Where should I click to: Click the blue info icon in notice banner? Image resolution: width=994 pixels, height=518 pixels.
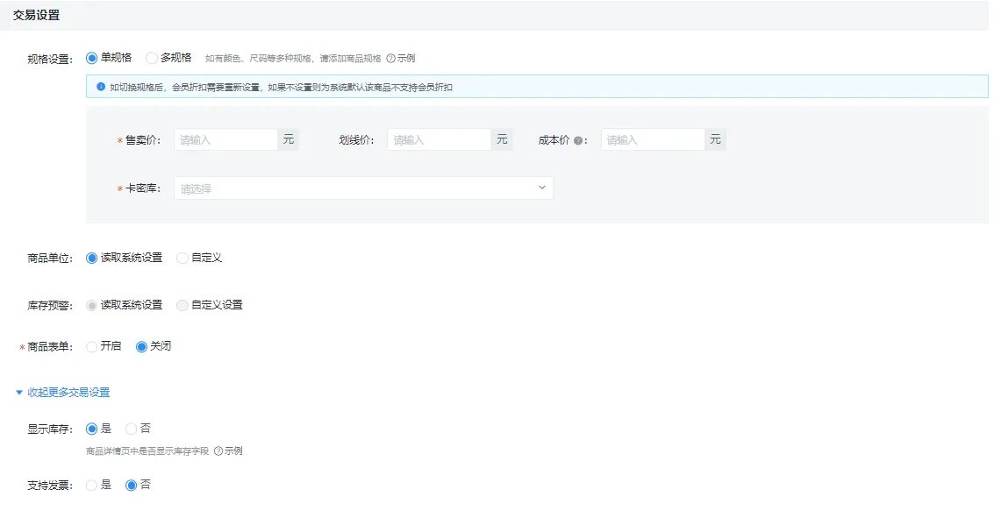point(101,88)
